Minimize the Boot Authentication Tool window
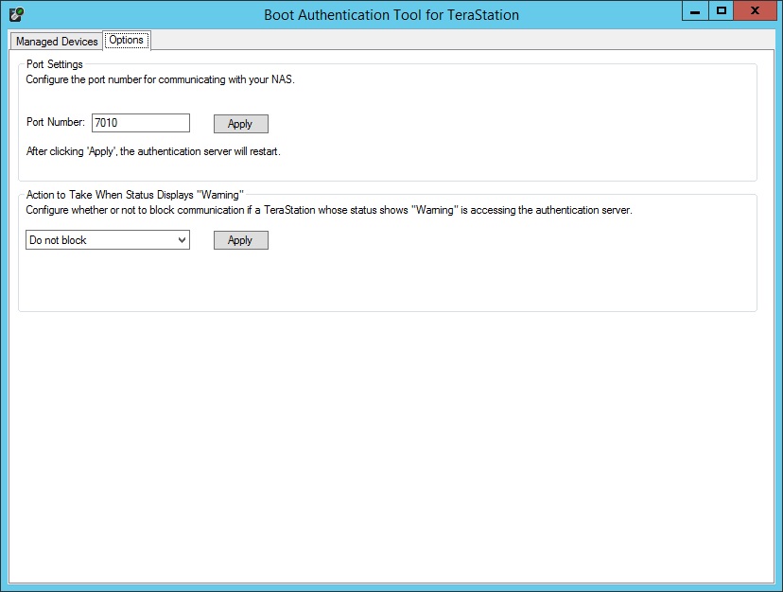 [x=695, y=11]
